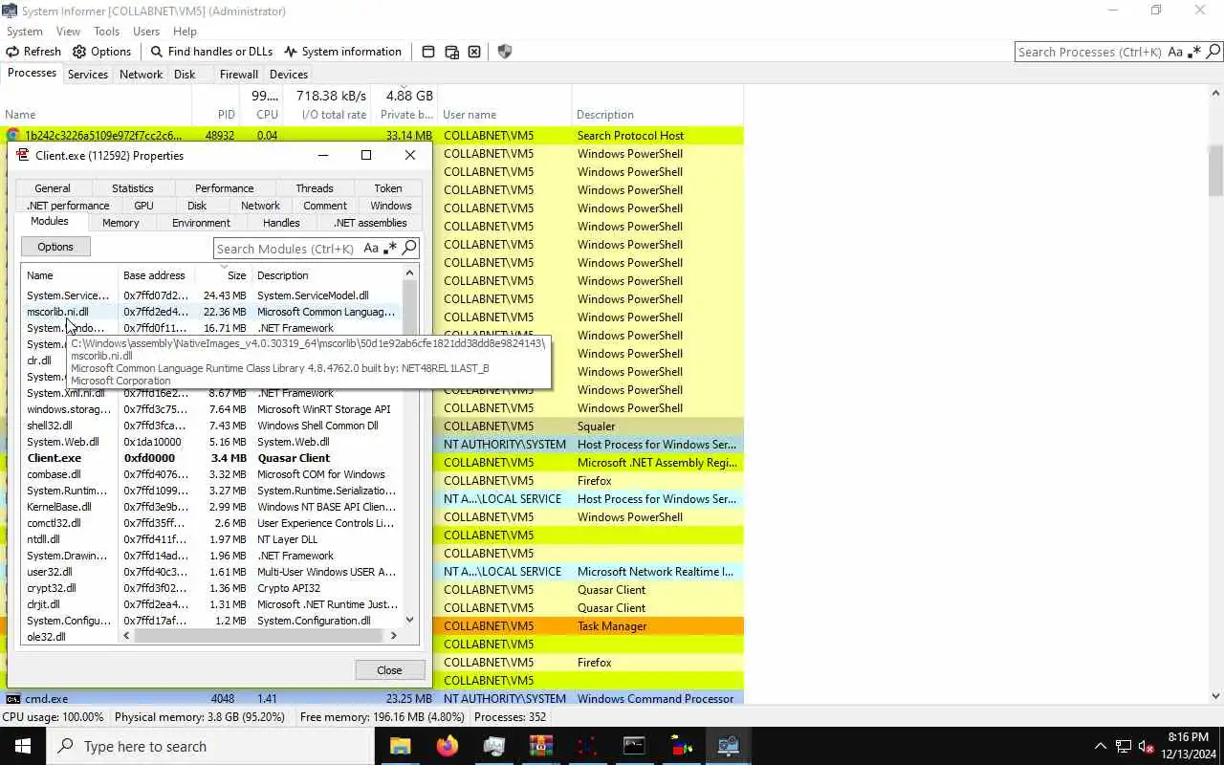This screenshot has height=765, width=1224.
Task: Select the clrjit.dll module row
Action: coord(211,604)
